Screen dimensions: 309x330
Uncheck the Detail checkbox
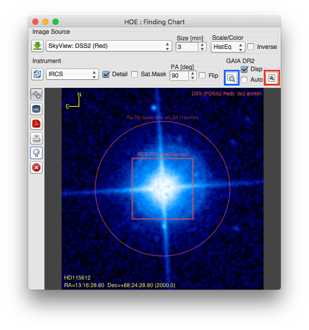(106, 74)
